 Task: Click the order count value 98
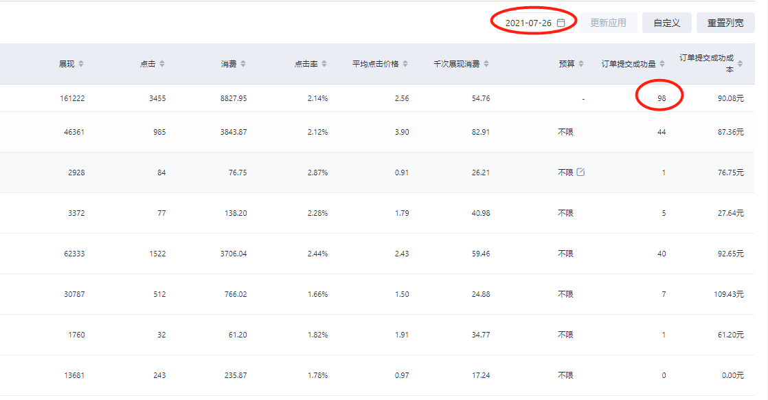click(661, 98)
